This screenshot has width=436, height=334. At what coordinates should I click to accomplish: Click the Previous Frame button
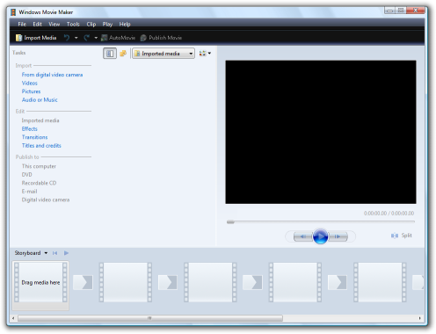[x=303, y=236]
